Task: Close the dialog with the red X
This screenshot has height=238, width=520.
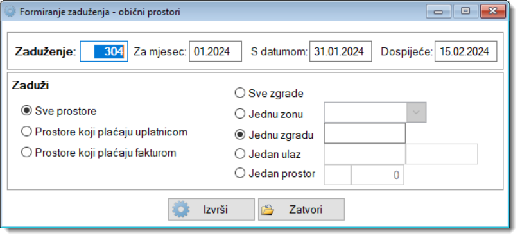Action: 493,12
